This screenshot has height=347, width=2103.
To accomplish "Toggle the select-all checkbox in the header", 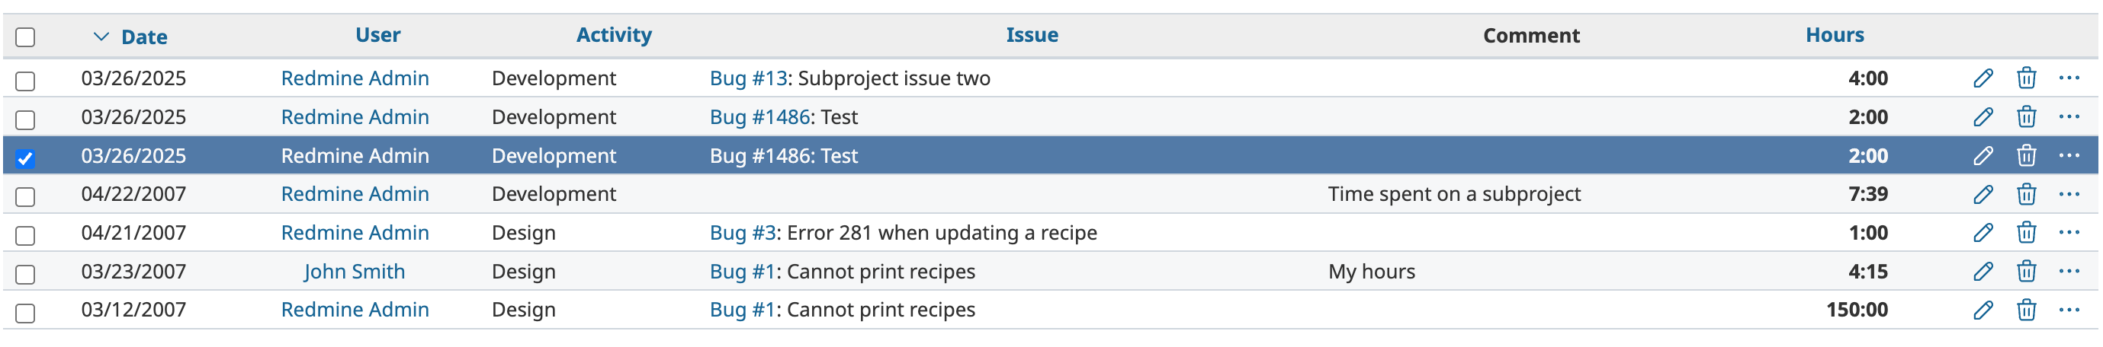I will tap(25, 37).
